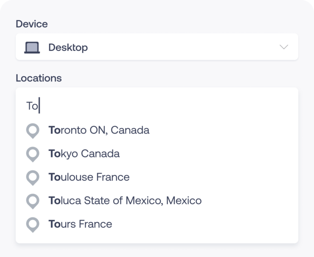Choose the Tours France suggestion
314x257 pixels.
click(80, 224)
